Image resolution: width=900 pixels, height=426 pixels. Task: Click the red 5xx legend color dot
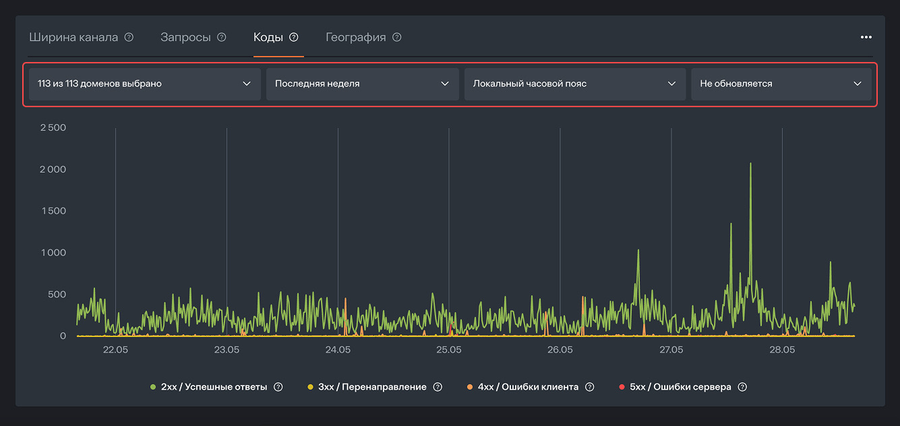tap(622, 387)
